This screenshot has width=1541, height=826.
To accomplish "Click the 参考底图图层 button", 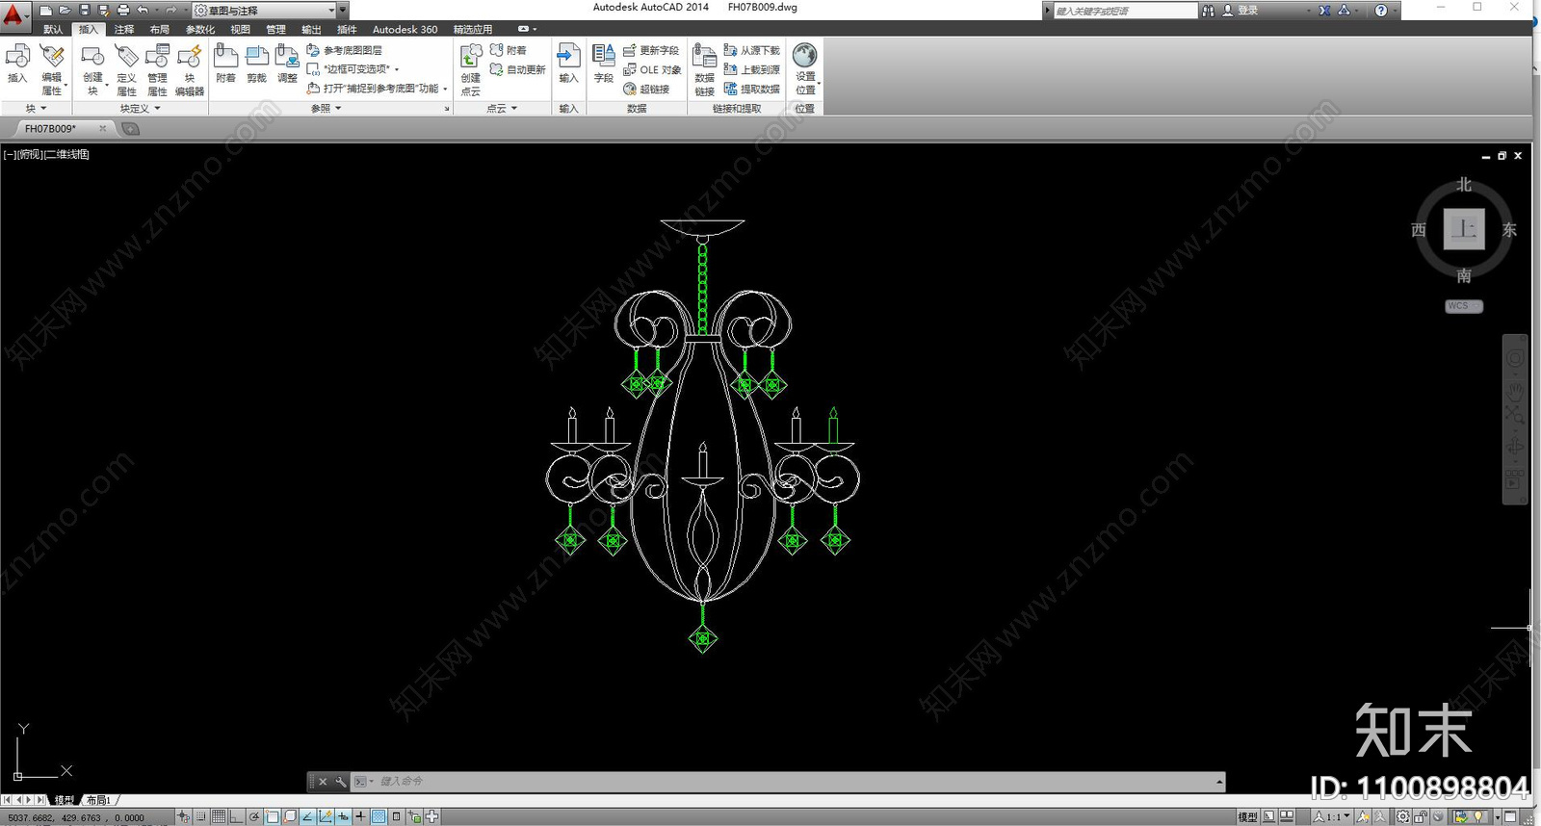I will (344, 50).
